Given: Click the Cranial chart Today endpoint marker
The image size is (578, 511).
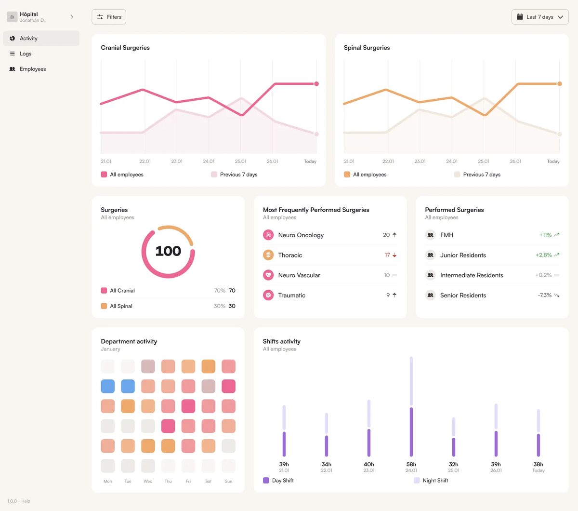Looking at the screenshot, I should click(x=316, y=84).
